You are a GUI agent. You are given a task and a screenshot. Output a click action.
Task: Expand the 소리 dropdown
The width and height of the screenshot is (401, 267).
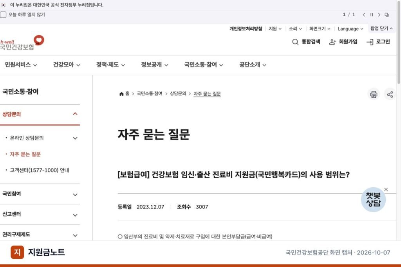(x=295, y=29)
